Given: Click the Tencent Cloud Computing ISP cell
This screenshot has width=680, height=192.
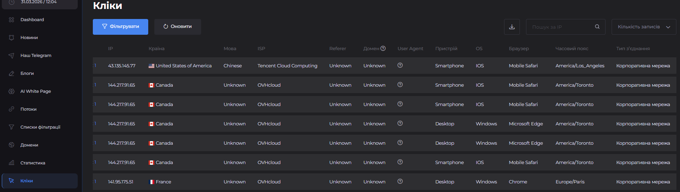Looking at the screenshot, I should pyautogui.click(x=287, y=66).
